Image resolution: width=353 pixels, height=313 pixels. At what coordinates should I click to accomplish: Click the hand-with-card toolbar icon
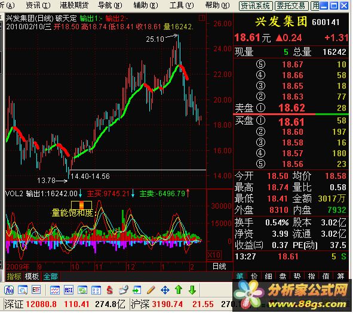pyautogui.click(x=124, y=290)
